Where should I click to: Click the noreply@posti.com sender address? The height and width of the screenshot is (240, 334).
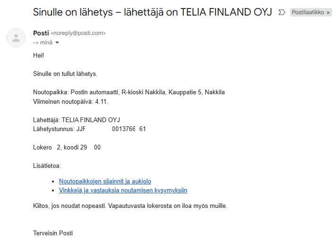coord(78,33)
